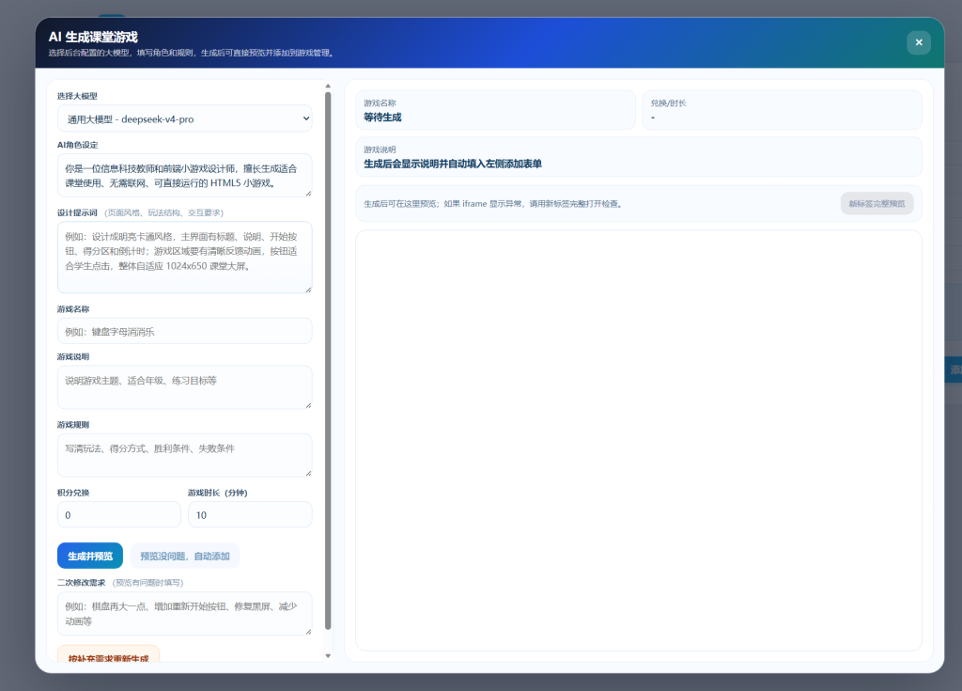Click the 兑换/时长 label
Image resolution: width=962 pixels, height=691 pixels.
coord(668,103)
